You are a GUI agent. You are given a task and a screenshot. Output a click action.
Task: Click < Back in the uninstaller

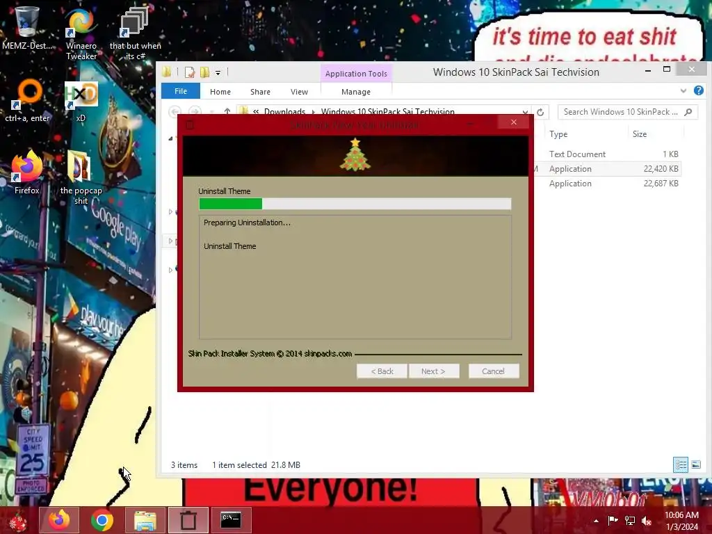tap(382, 371)
